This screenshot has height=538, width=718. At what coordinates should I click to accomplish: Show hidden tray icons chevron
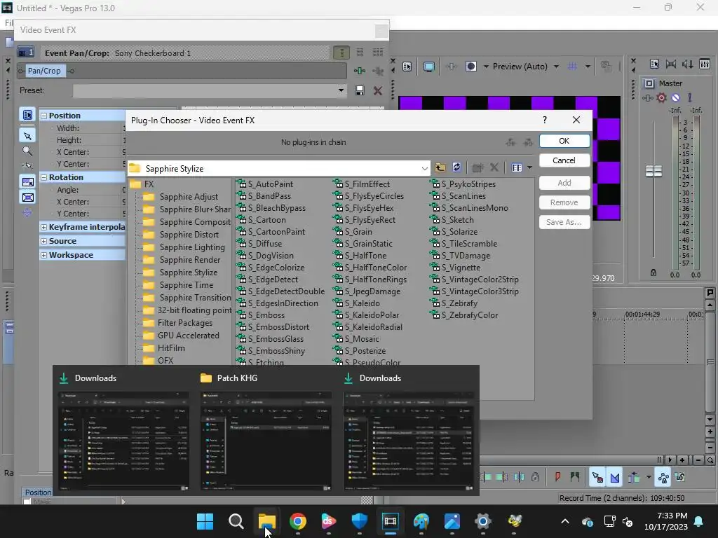565,521
